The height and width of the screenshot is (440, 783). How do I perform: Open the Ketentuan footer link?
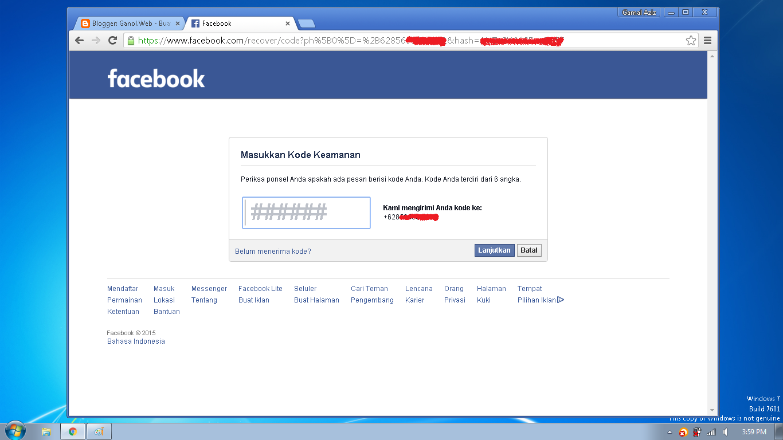click(123, 312)
